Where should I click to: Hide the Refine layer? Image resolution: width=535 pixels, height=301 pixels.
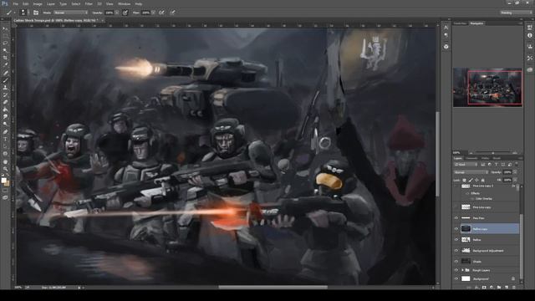pyautogui.click(x=456, y=240)
